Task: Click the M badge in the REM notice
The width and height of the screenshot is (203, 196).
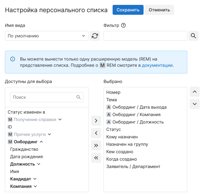Action: (x=102, y=65)
